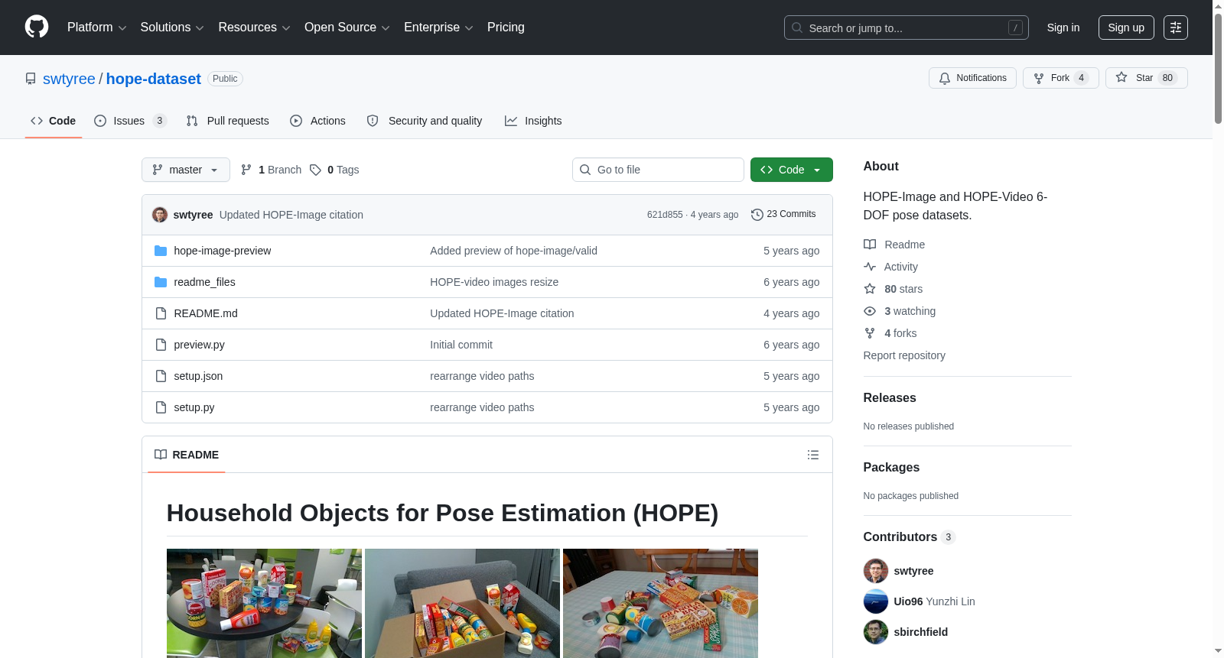Click the first HOPE photo of objects on table
Image resolution: width=1224 pixels, height=658 pixels.
pos(264,603)
